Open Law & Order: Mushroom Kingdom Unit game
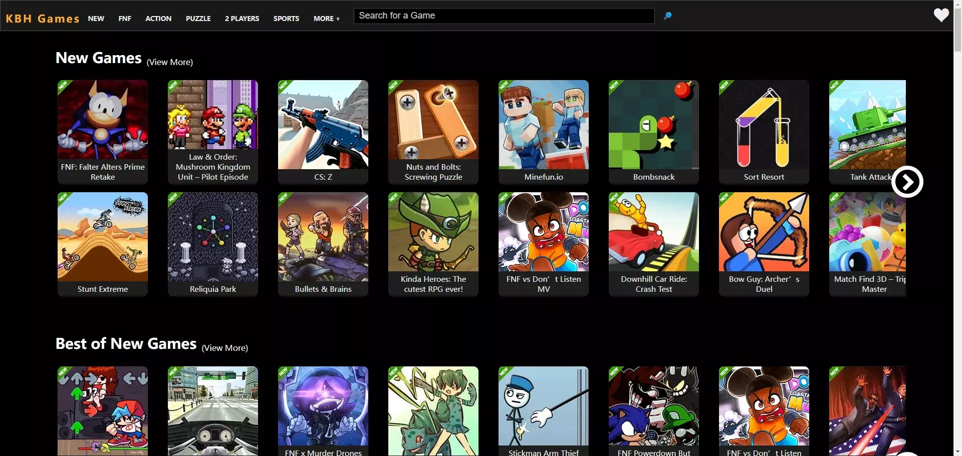This screenshot has height=456, width=962. [x=213, y=132]
